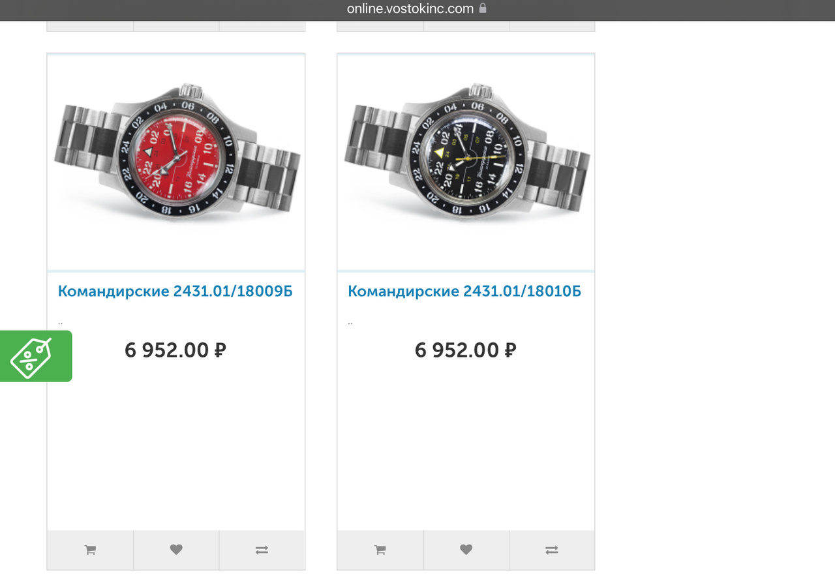Click cut-off middle button above black watch card
The height and width of the screenshot is (585, 835).
pos(466,26)
